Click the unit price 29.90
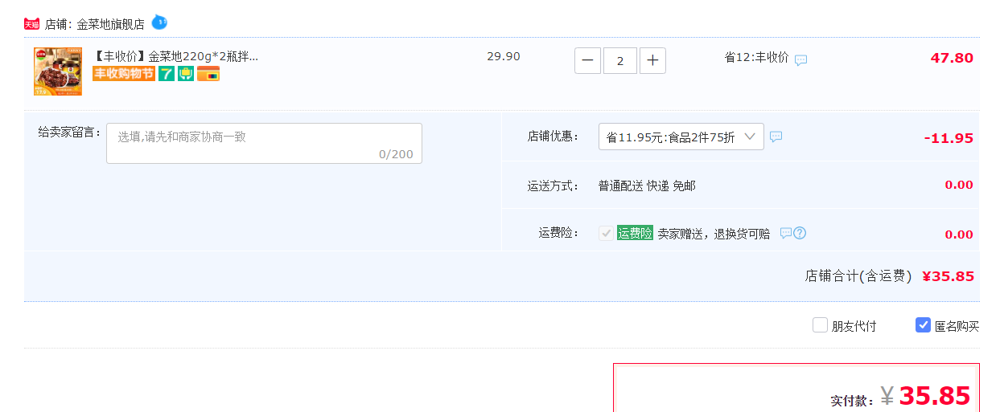Image resolution: width=1000 pixels, height=412 pixels. (504, 57)
